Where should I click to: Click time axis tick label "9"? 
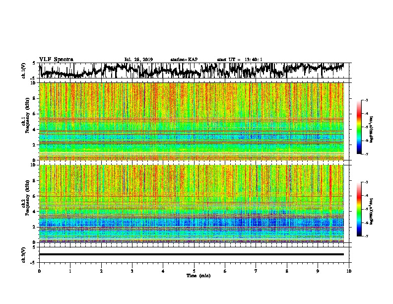click(318, 271)
